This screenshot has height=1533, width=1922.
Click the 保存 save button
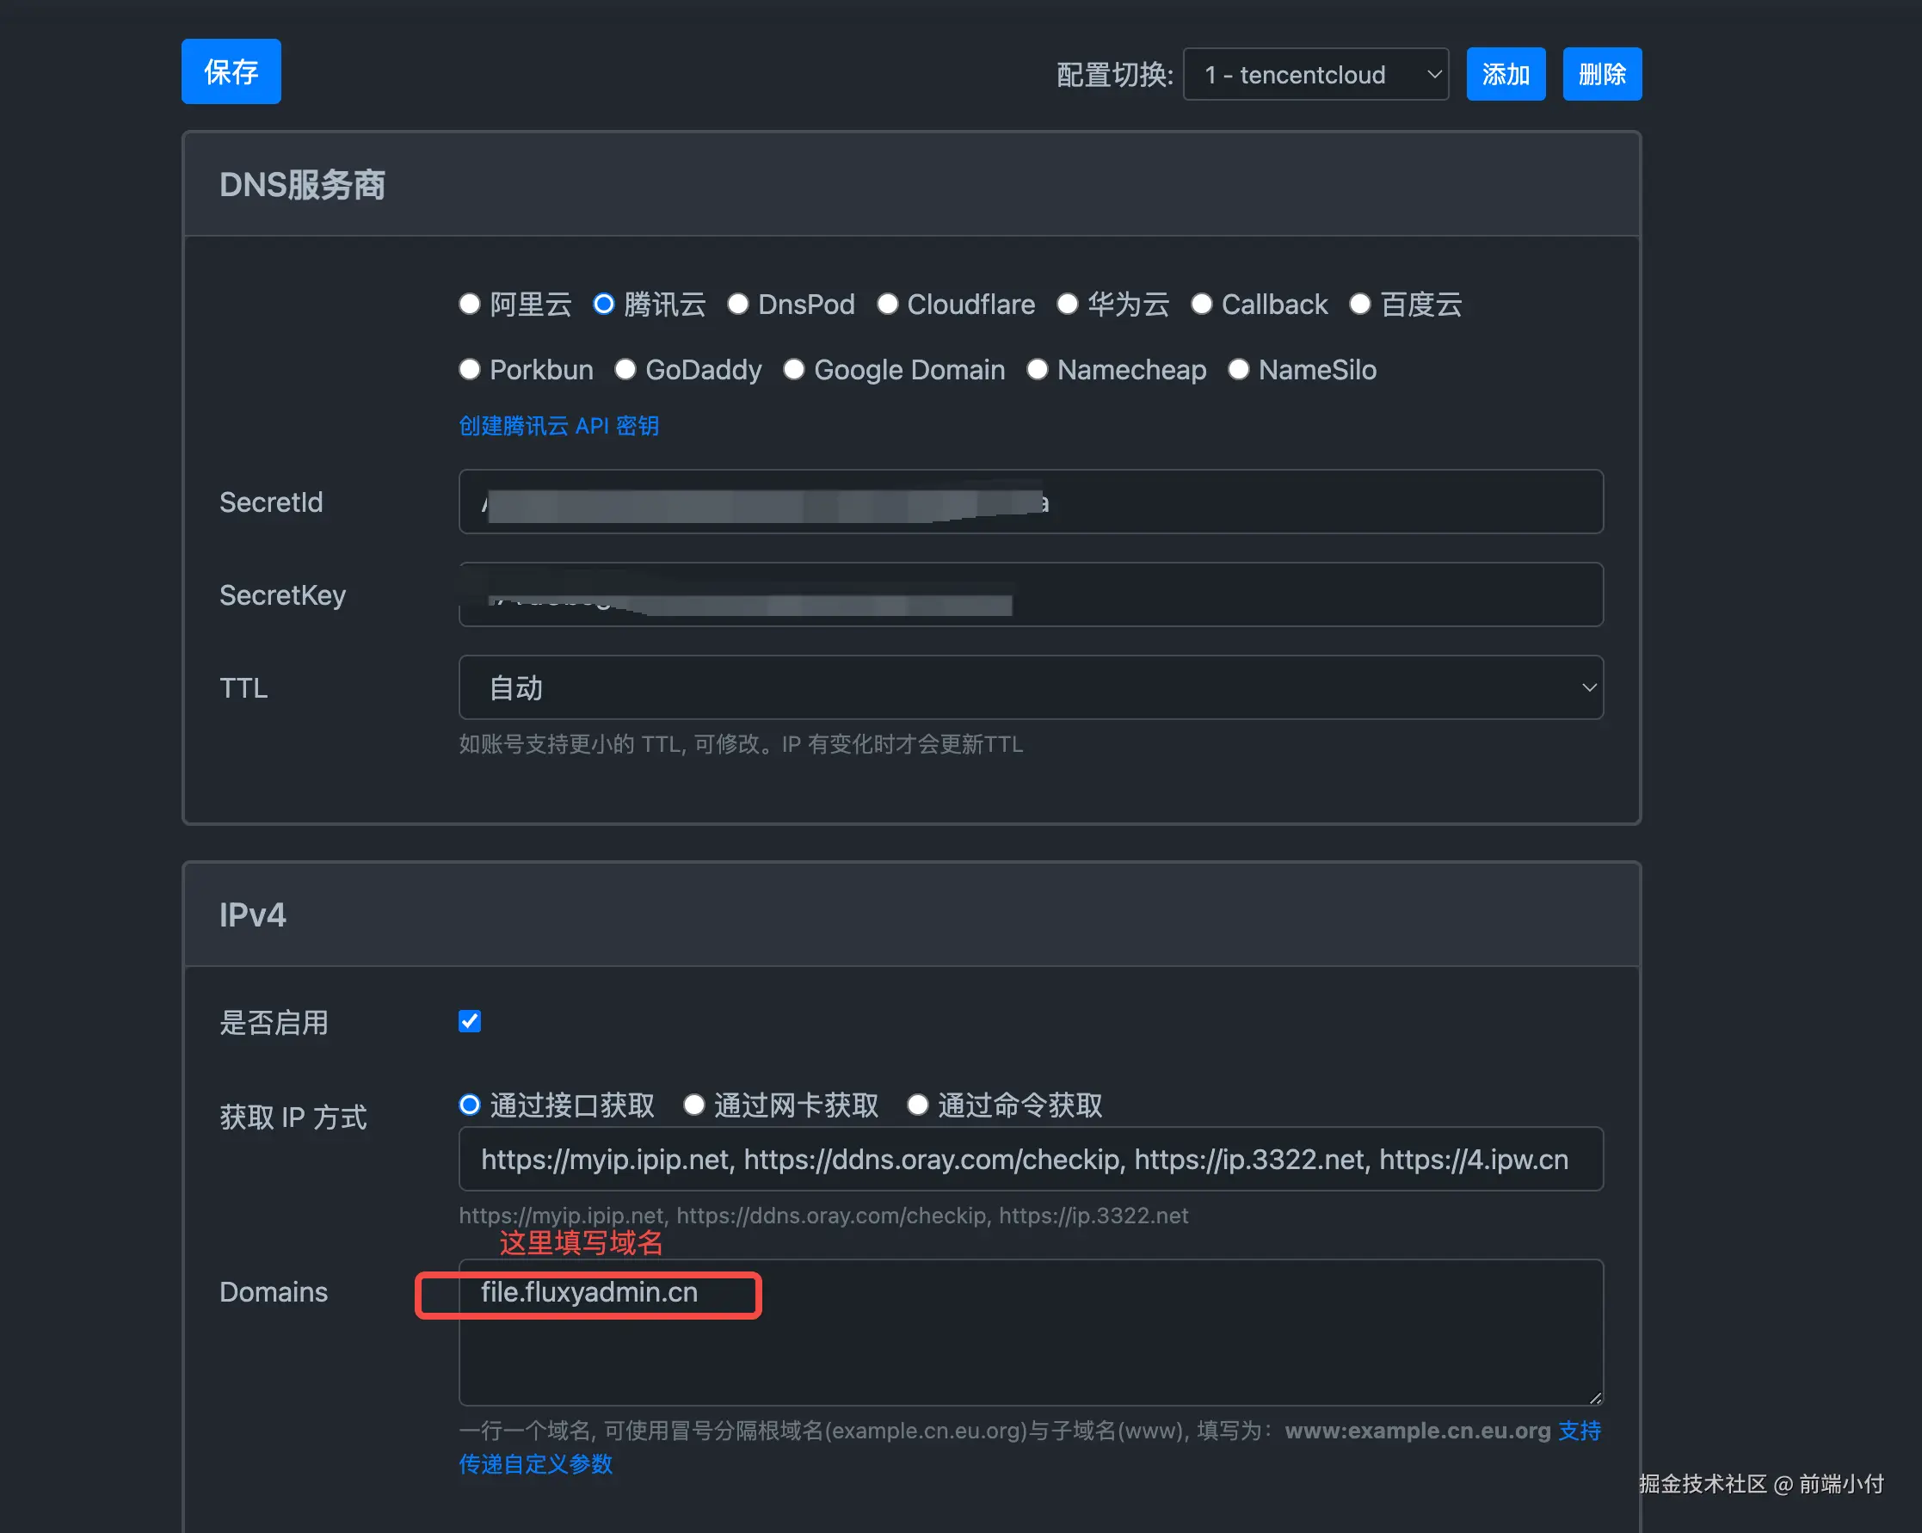click(231, 71)
